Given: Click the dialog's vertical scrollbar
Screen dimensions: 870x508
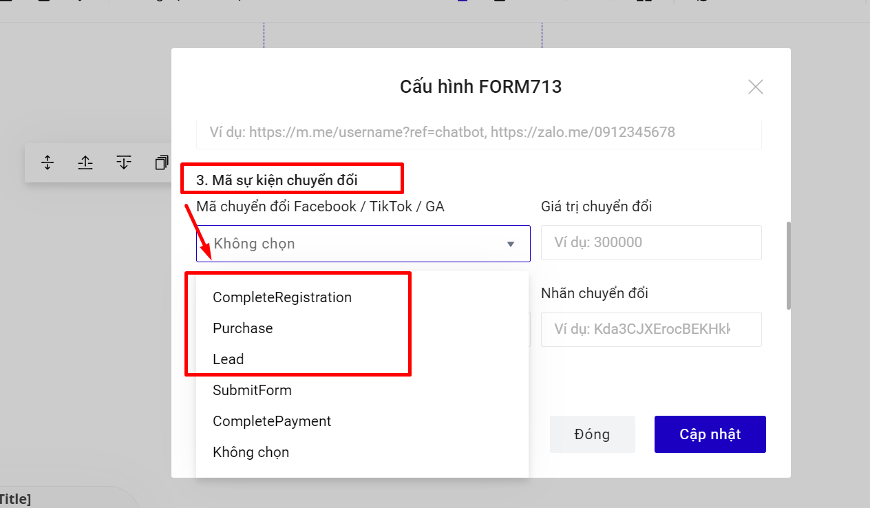Looking at the screenshot, I should 789,265.
